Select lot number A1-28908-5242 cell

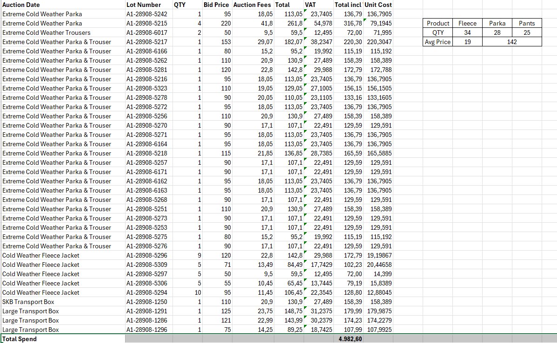point(149,14)
